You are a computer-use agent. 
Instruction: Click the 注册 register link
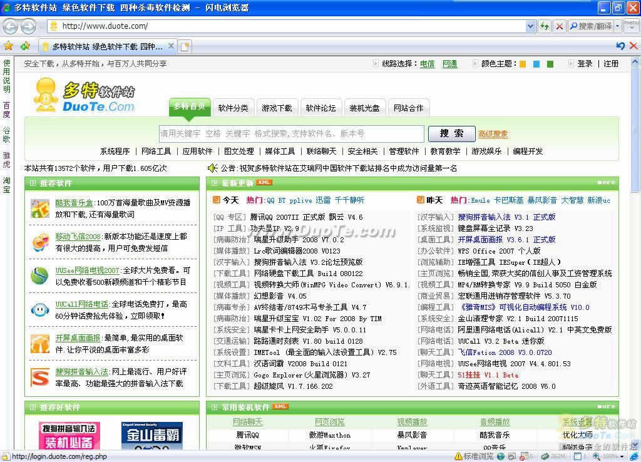(x=611, y=64)
